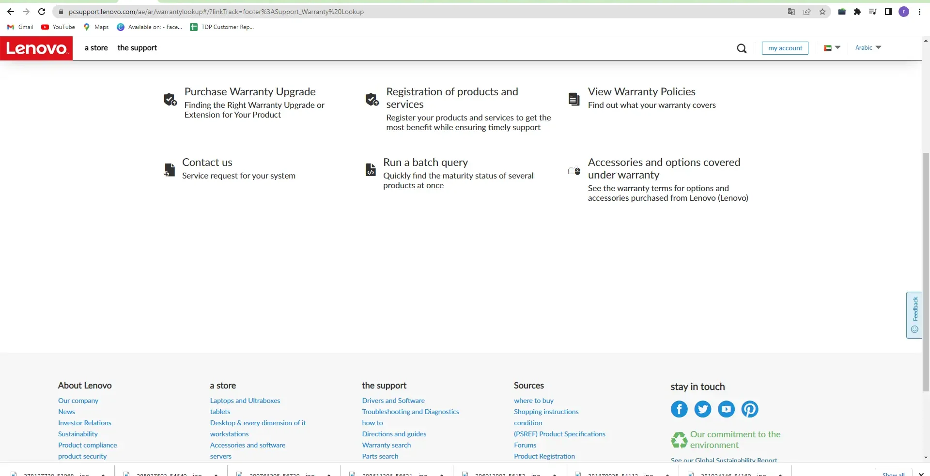Viewport: 930px width, 476px height.
Task: Click the 'my account' button
Action: 785,48
